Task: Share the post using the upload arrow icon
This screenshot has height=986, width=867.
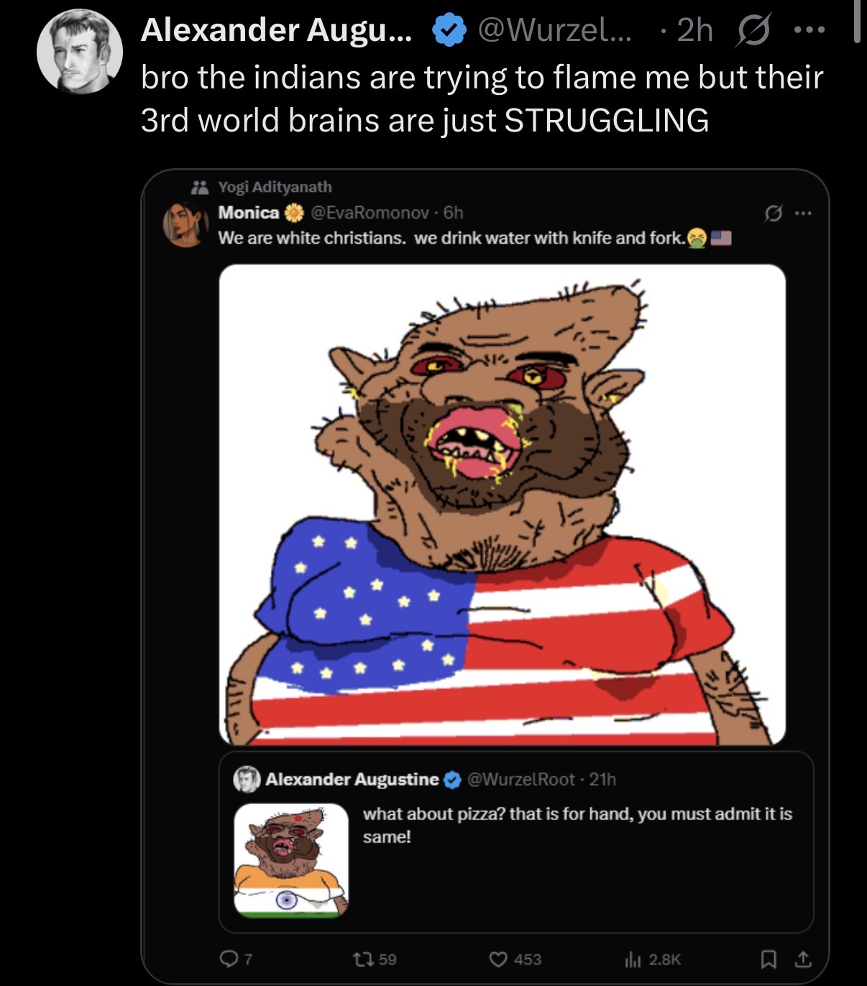Action: 803,959
